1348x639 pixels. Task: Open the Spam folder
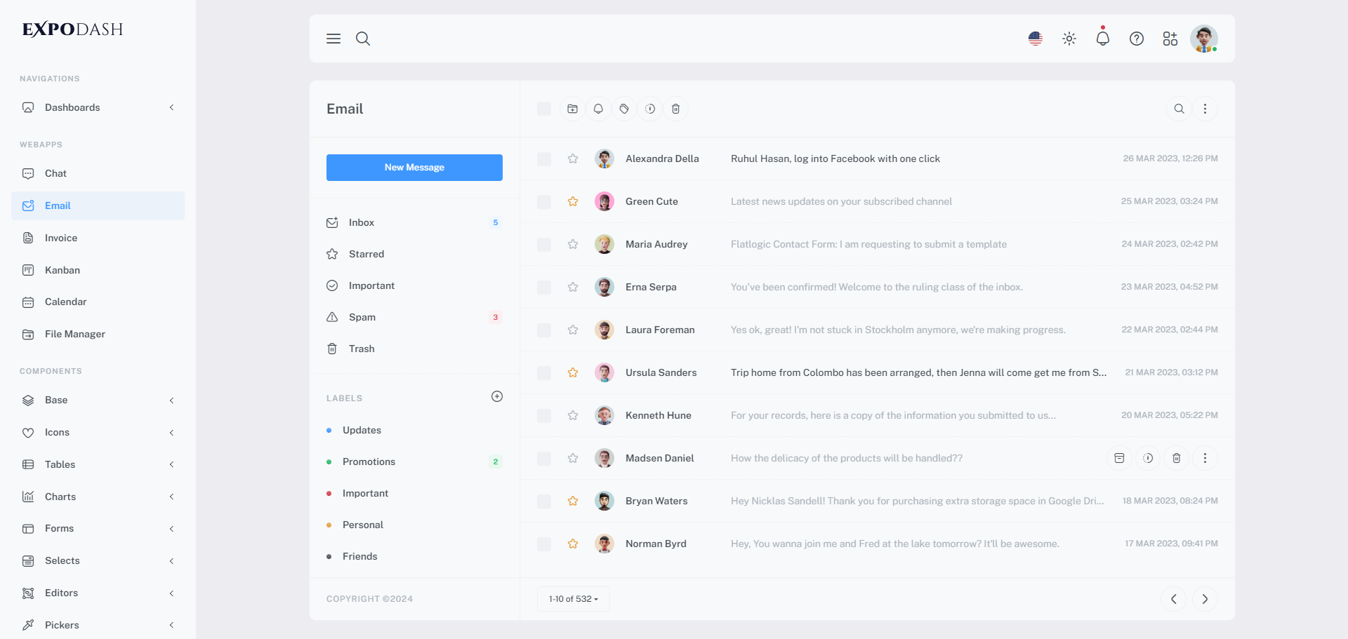pyautogui.click(x=362, y=317)
